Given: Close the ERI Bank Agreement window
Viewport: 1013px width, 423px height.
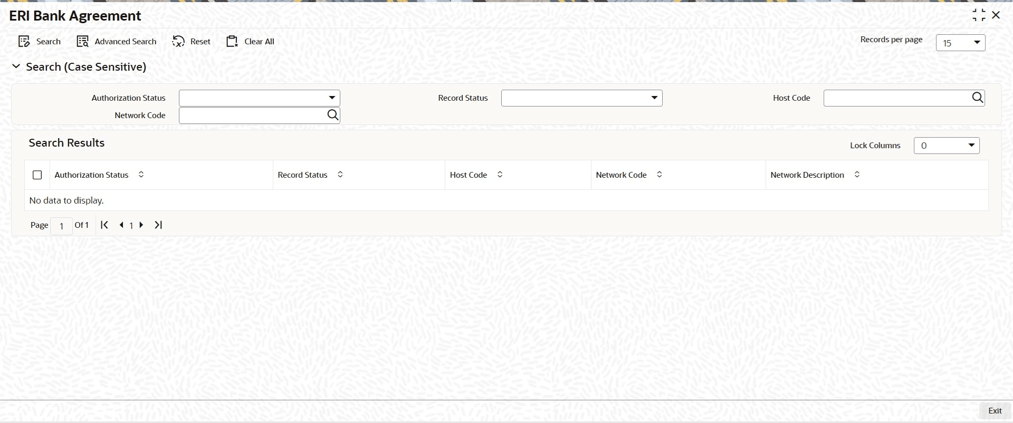Looking at the screenshot, I should 996,15.
